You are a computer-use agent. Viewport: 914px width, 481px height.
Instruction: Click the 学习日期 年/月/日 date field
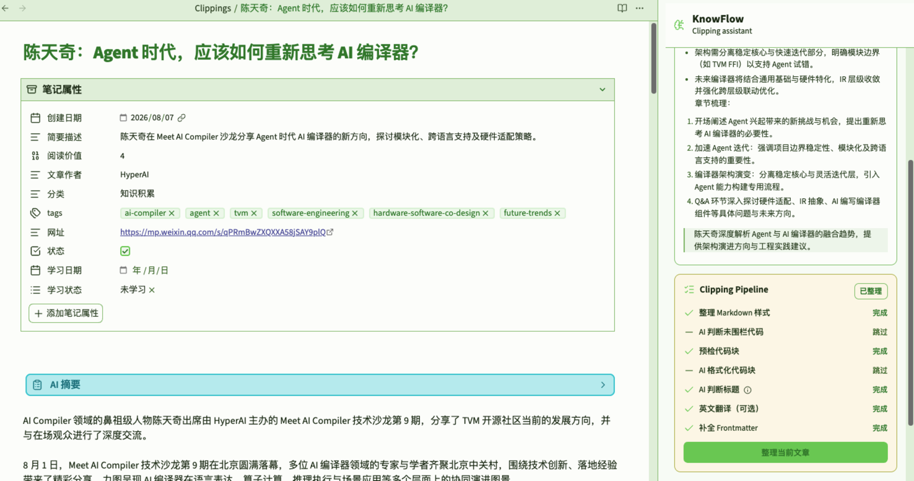[x=150, y=270]
